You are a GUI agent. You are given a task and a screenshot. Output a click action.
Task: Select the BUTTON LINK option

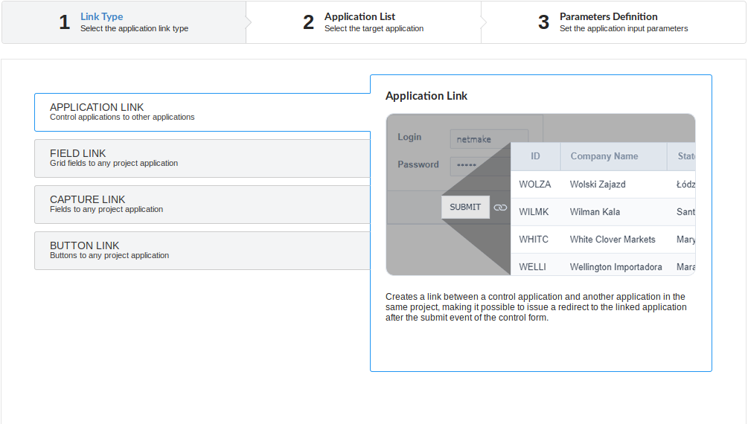[202, 250]
